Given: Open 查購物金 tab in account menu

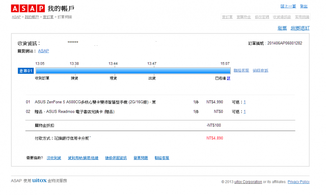Looking at the screenshot, I should click(243, 17).
